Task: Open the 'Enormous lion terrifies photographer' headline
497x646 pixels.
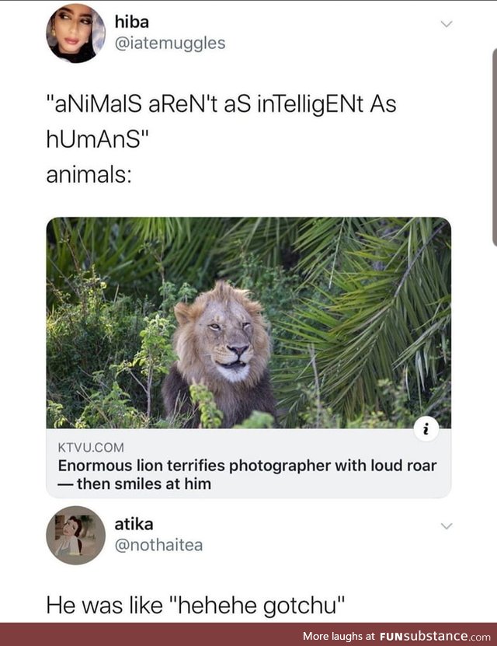Action: point(247,475)
